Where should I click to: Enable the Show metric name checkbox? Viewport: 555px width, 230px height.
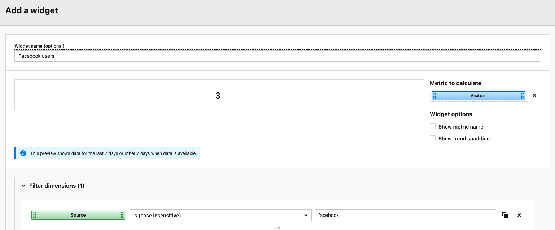[x=433, y=127]
